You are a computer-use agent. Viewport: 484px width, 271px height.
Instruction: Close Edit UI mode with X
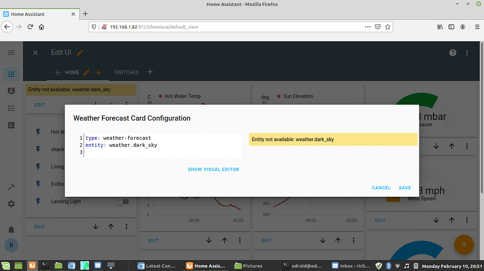[36, 53]
